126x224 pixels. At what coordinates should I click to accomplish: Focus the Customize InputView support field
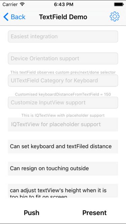pos(63,102)
